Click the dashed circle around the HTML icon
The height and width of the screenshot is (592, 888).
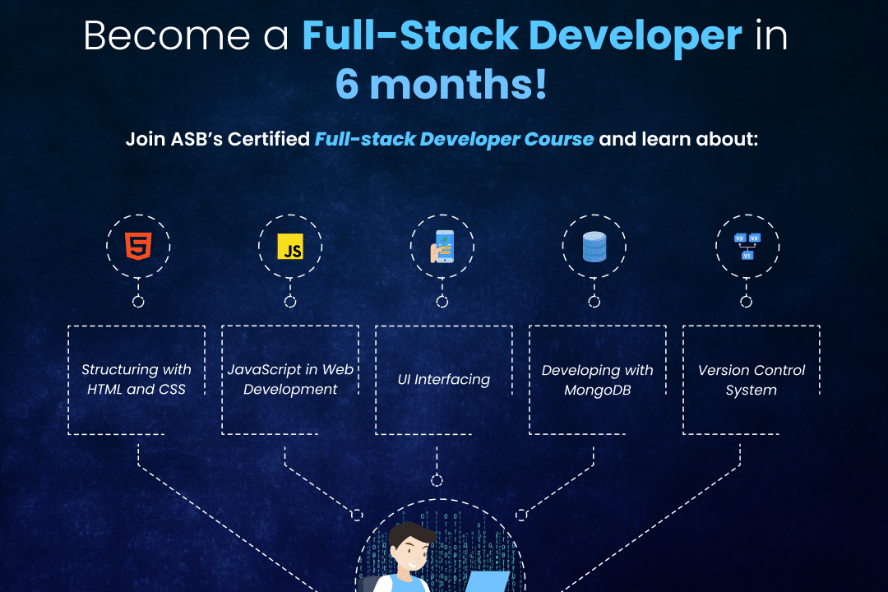coord(138,245)
